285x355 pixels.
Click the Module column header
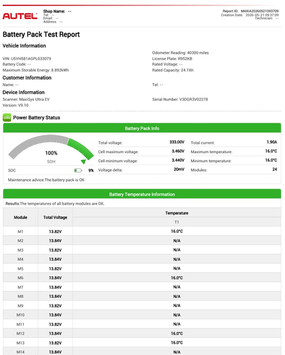[x=21, y=217]
